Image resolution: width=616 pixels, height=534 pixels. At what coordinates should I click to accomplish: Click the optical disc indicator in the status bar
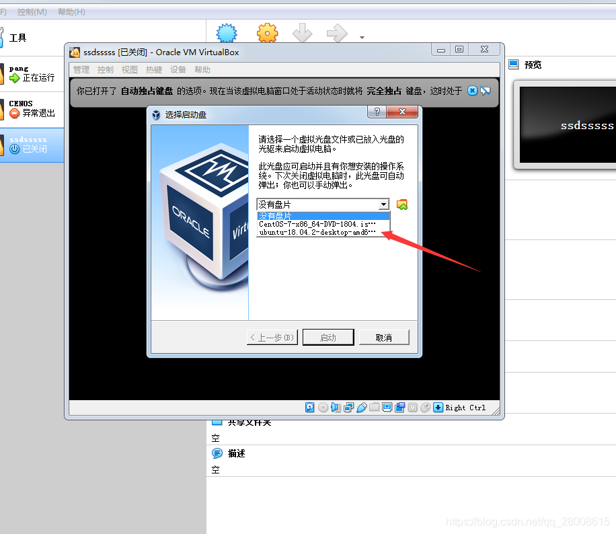[x=323, y=408]
